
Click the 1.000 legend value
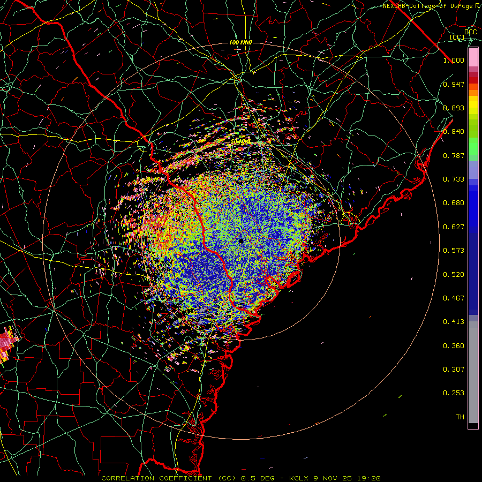(454, 60)
